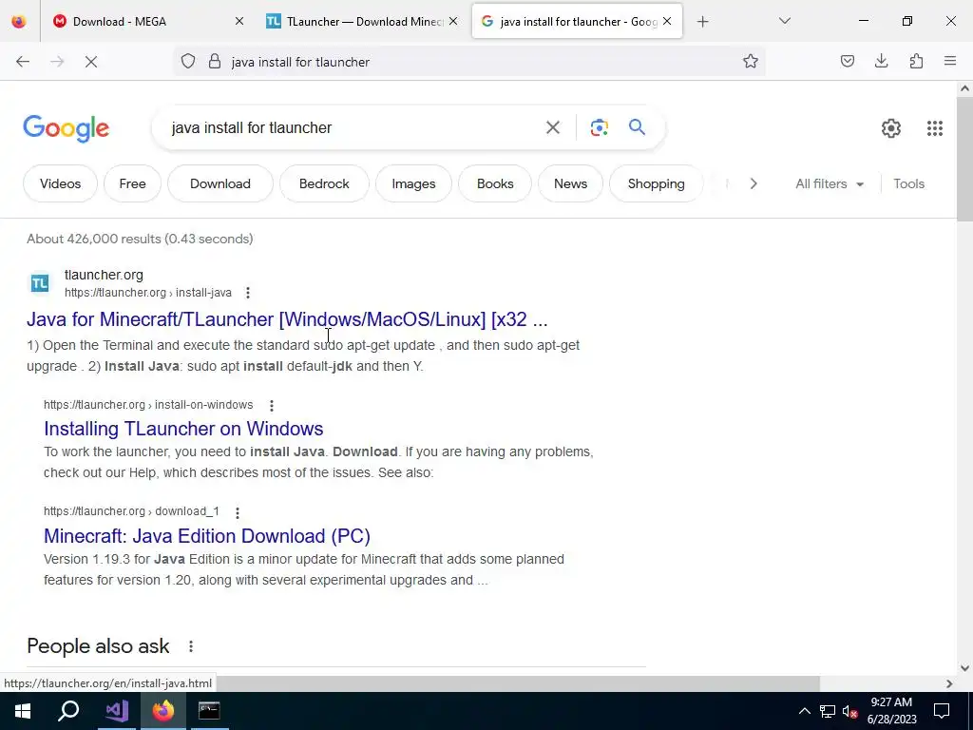Show hidden system tray icons

tap(804, 711)
